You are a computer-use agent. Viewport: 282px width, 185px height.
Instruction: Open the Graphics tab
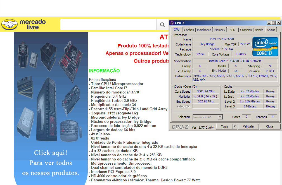coord(246,30)
